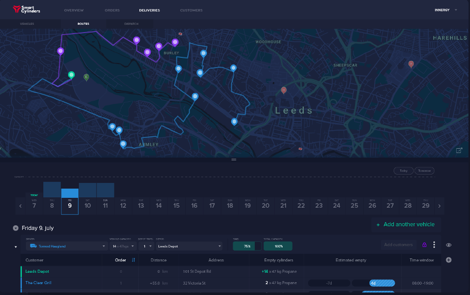The height and width of the screenshot is (295, 470).
Task: Toggle route visibility eye icon
Action: click(x=448, y=245)
